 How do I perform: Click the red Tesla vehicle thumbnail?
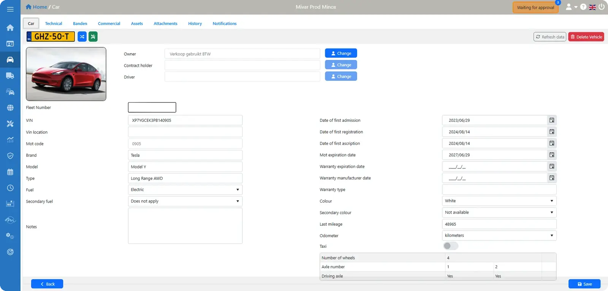66,74
